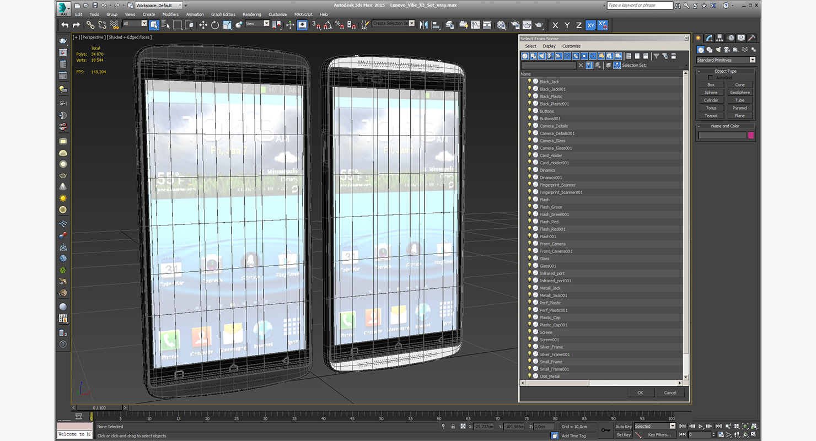Screen dimensions: 816x441
Task: Toggle Display Shapes filter in Select From Scene
Action: coord(533,56)
